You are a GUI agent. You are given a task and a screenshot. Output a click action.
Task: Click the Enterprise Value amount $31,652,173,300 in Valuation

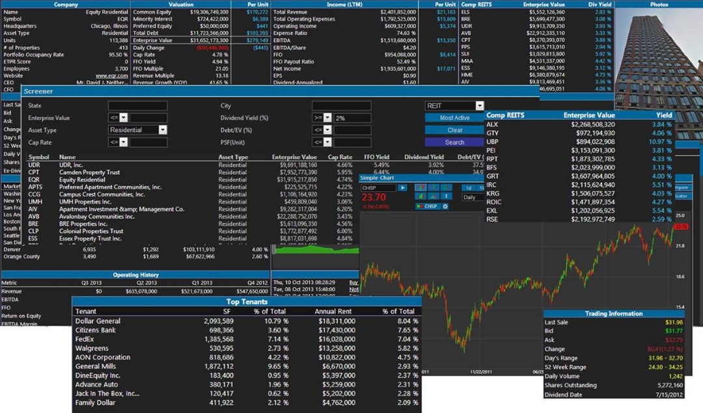coord(209,40)
